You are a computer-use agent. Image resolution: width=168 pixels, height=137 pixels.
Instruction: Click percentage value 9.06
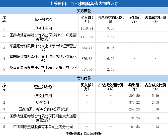(x=111, y=28)
